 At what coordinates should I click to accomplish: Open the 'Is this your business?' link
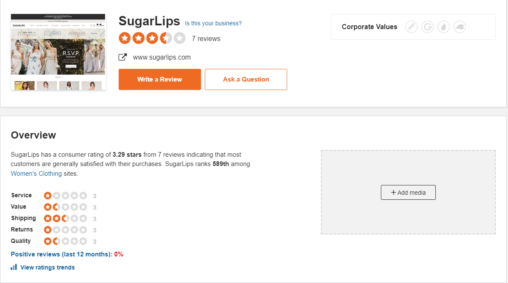[x=213, y=23]
